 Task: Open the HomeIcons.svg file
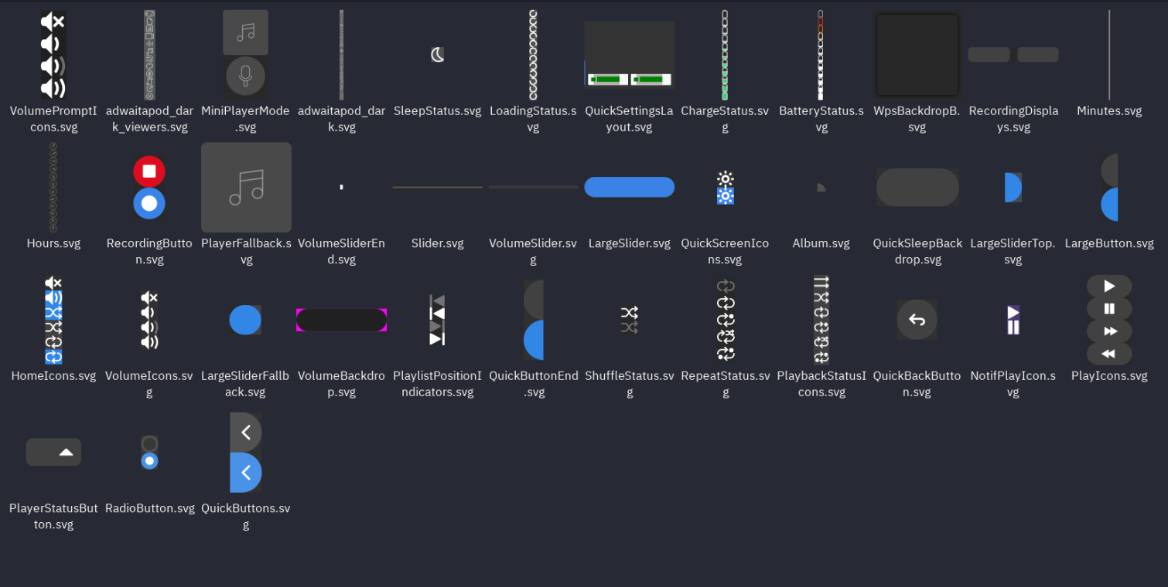click(x=53, y=320)
